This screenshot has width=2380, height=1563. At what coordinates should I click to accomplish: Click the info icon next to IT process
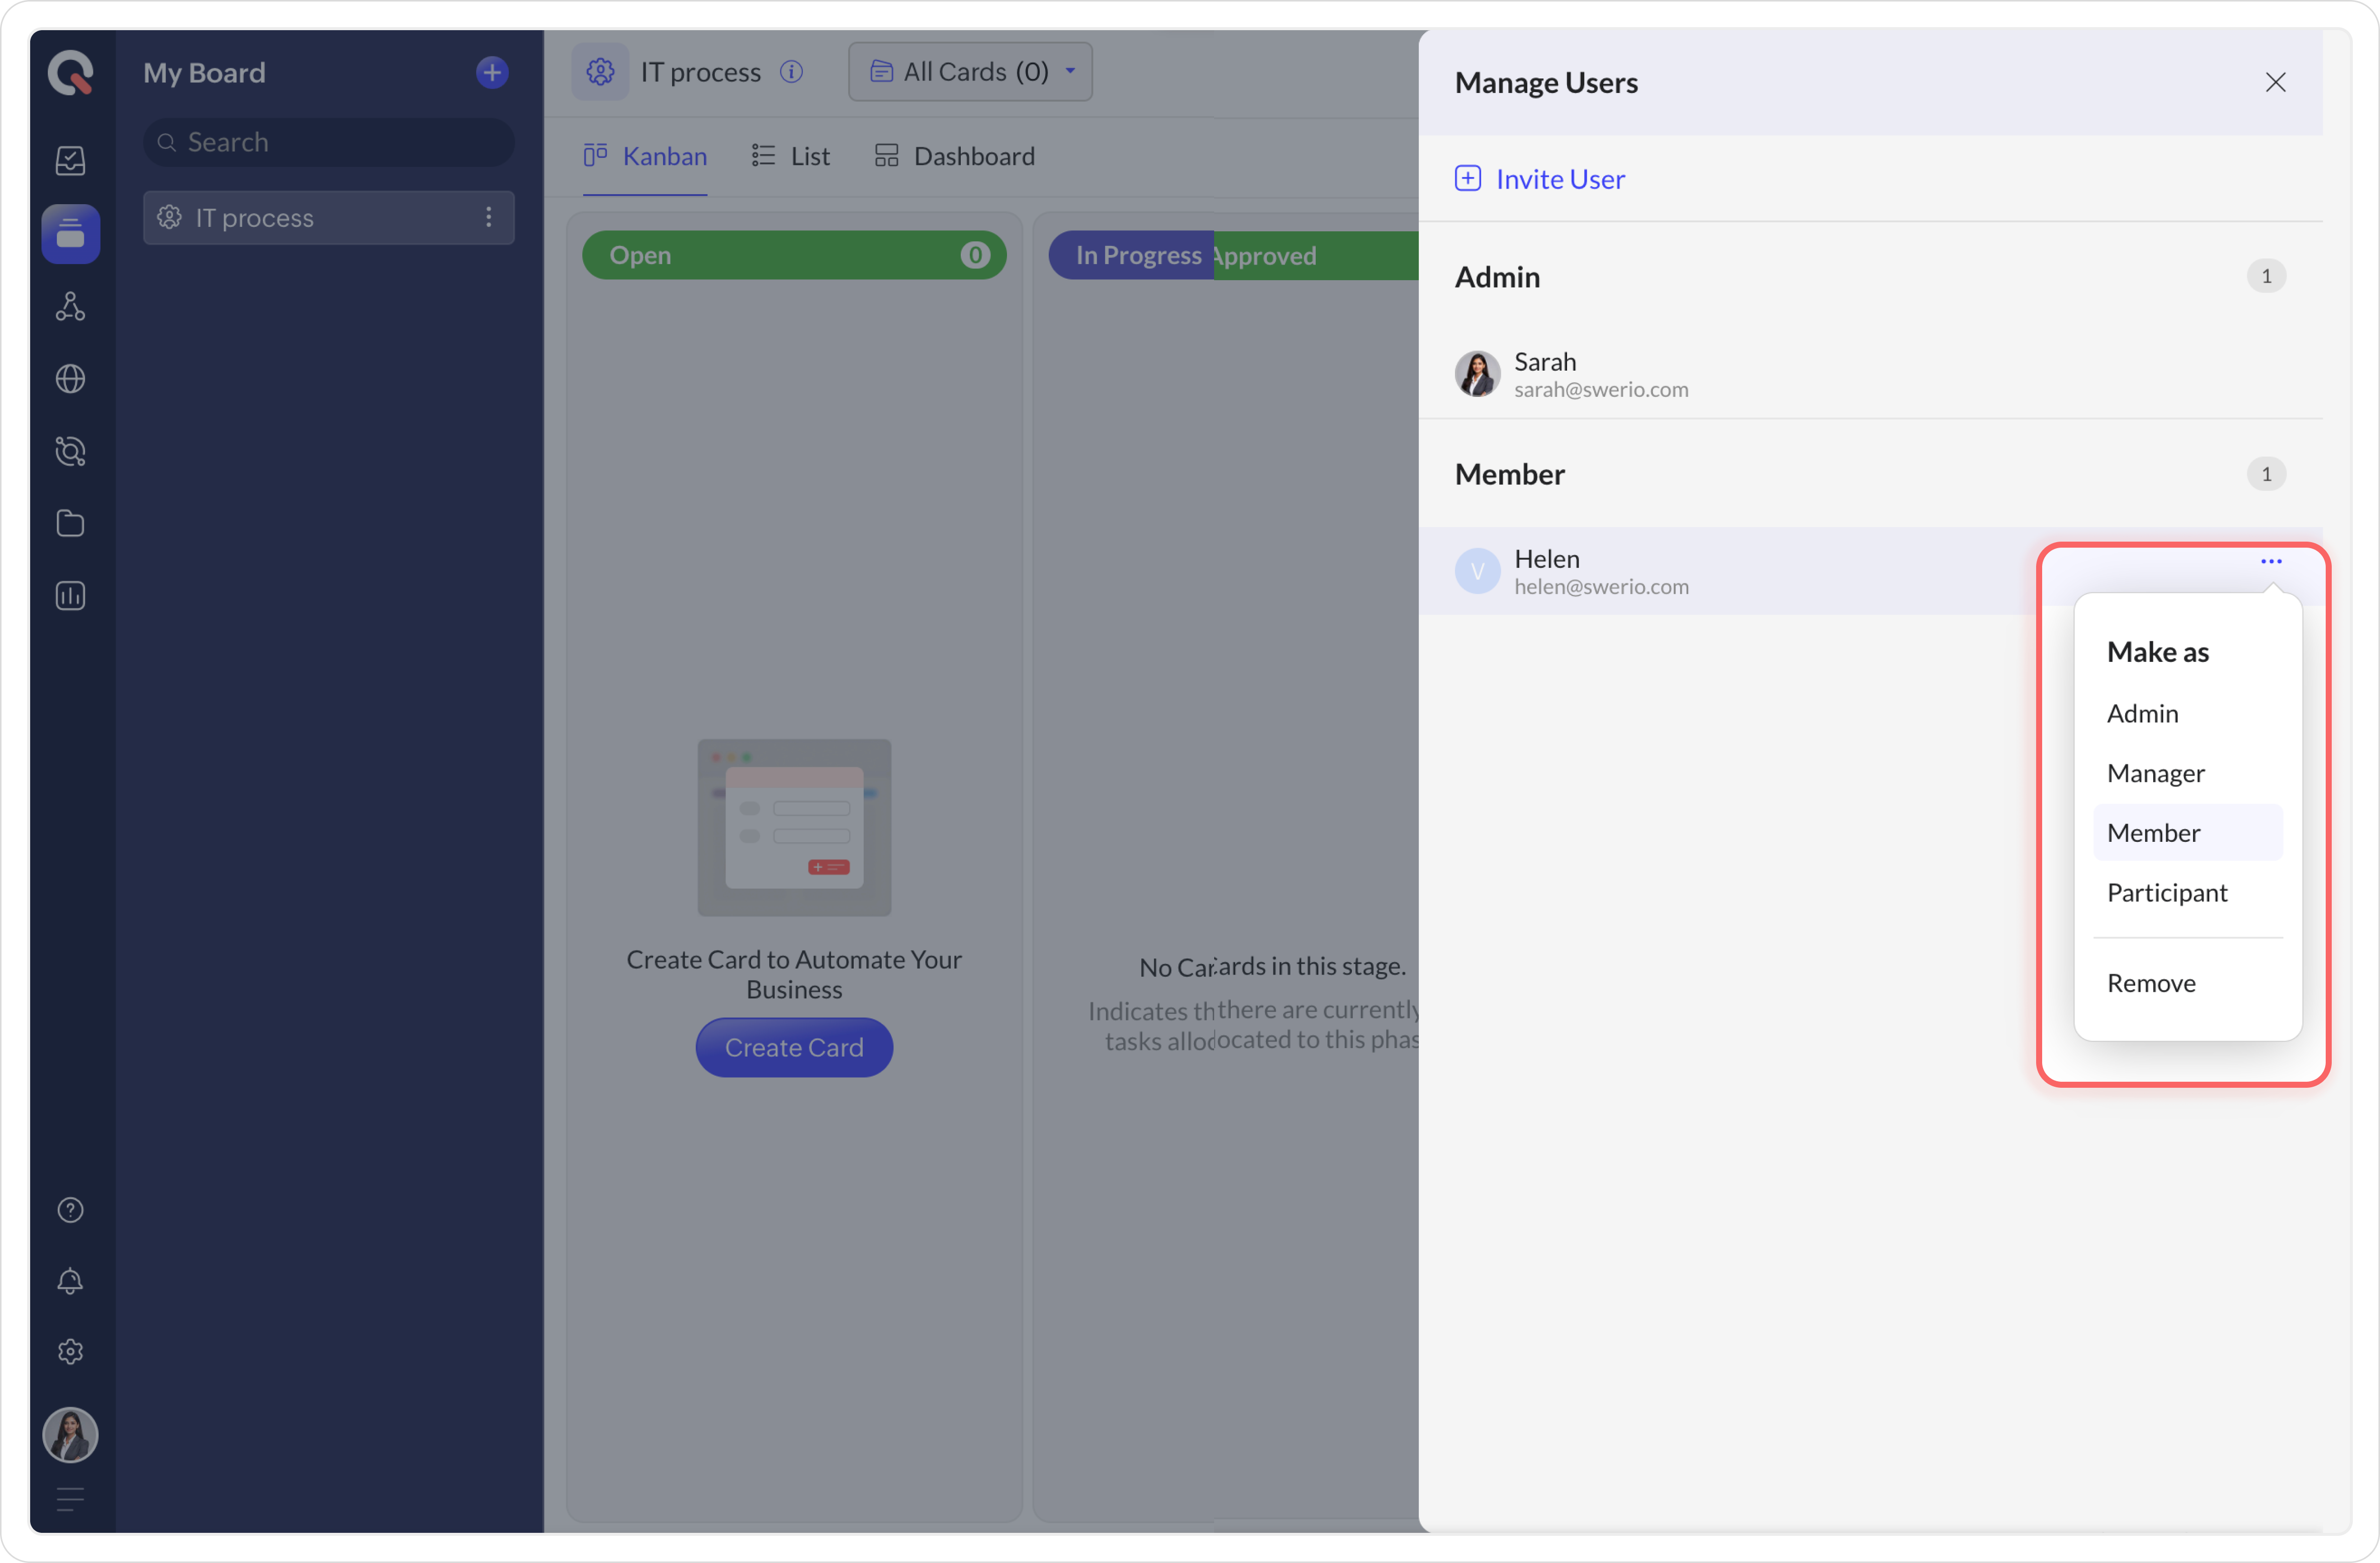pyautogui.click(x=791, y=72)
